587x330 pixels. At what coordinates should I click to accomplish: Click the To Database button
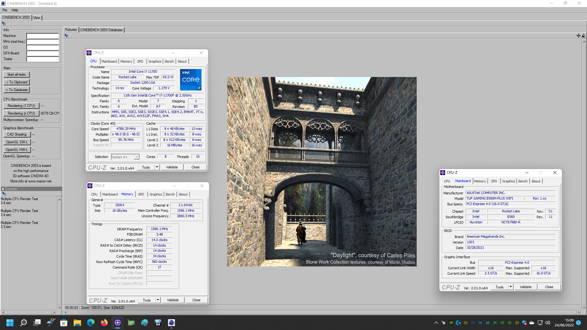click(17, 90)
